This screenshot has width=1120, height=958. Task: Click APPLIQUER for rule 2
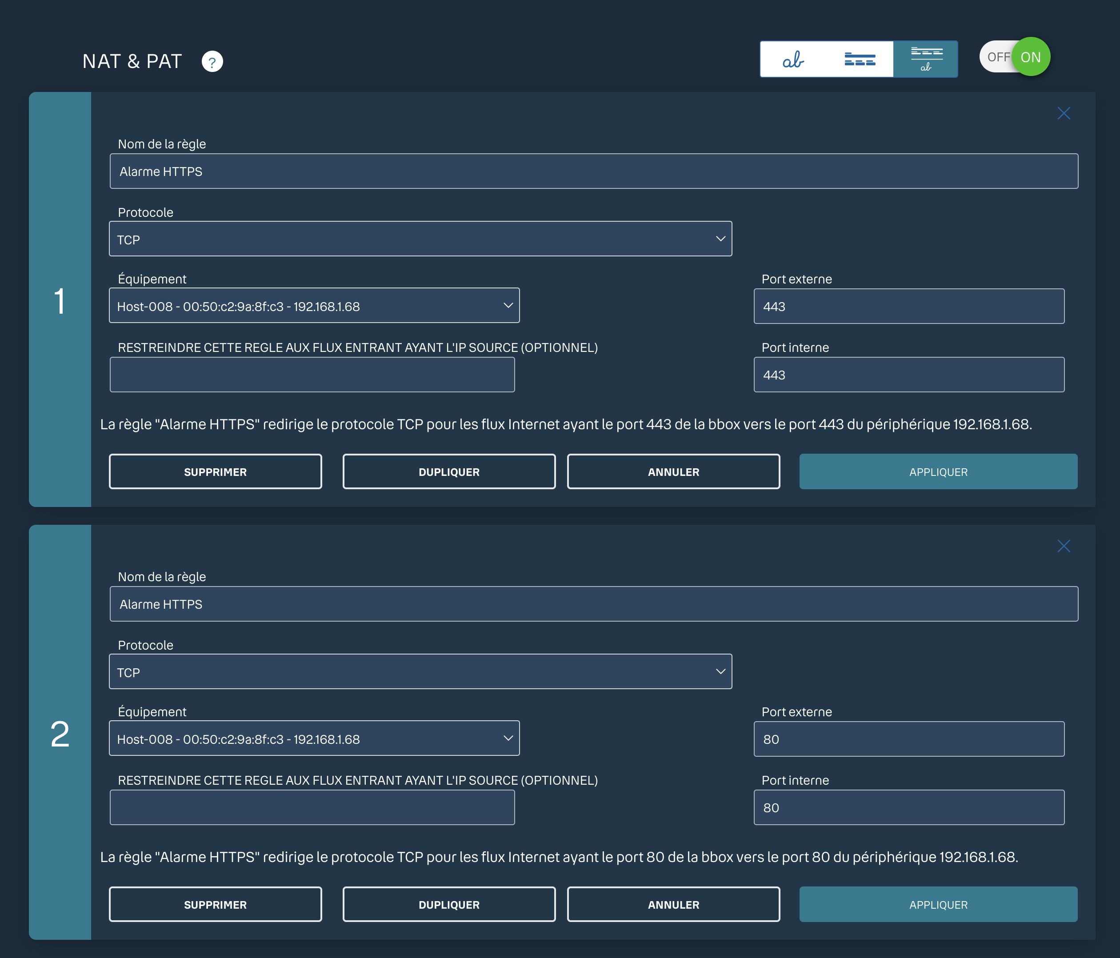click(x=938, y=905)
